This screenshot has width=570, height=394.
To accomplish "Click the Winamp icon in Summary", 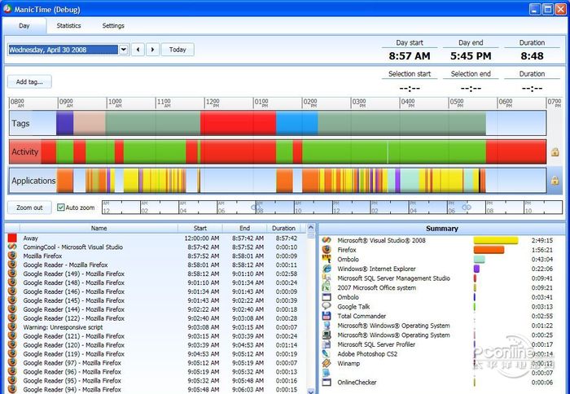I will [327, 363].
